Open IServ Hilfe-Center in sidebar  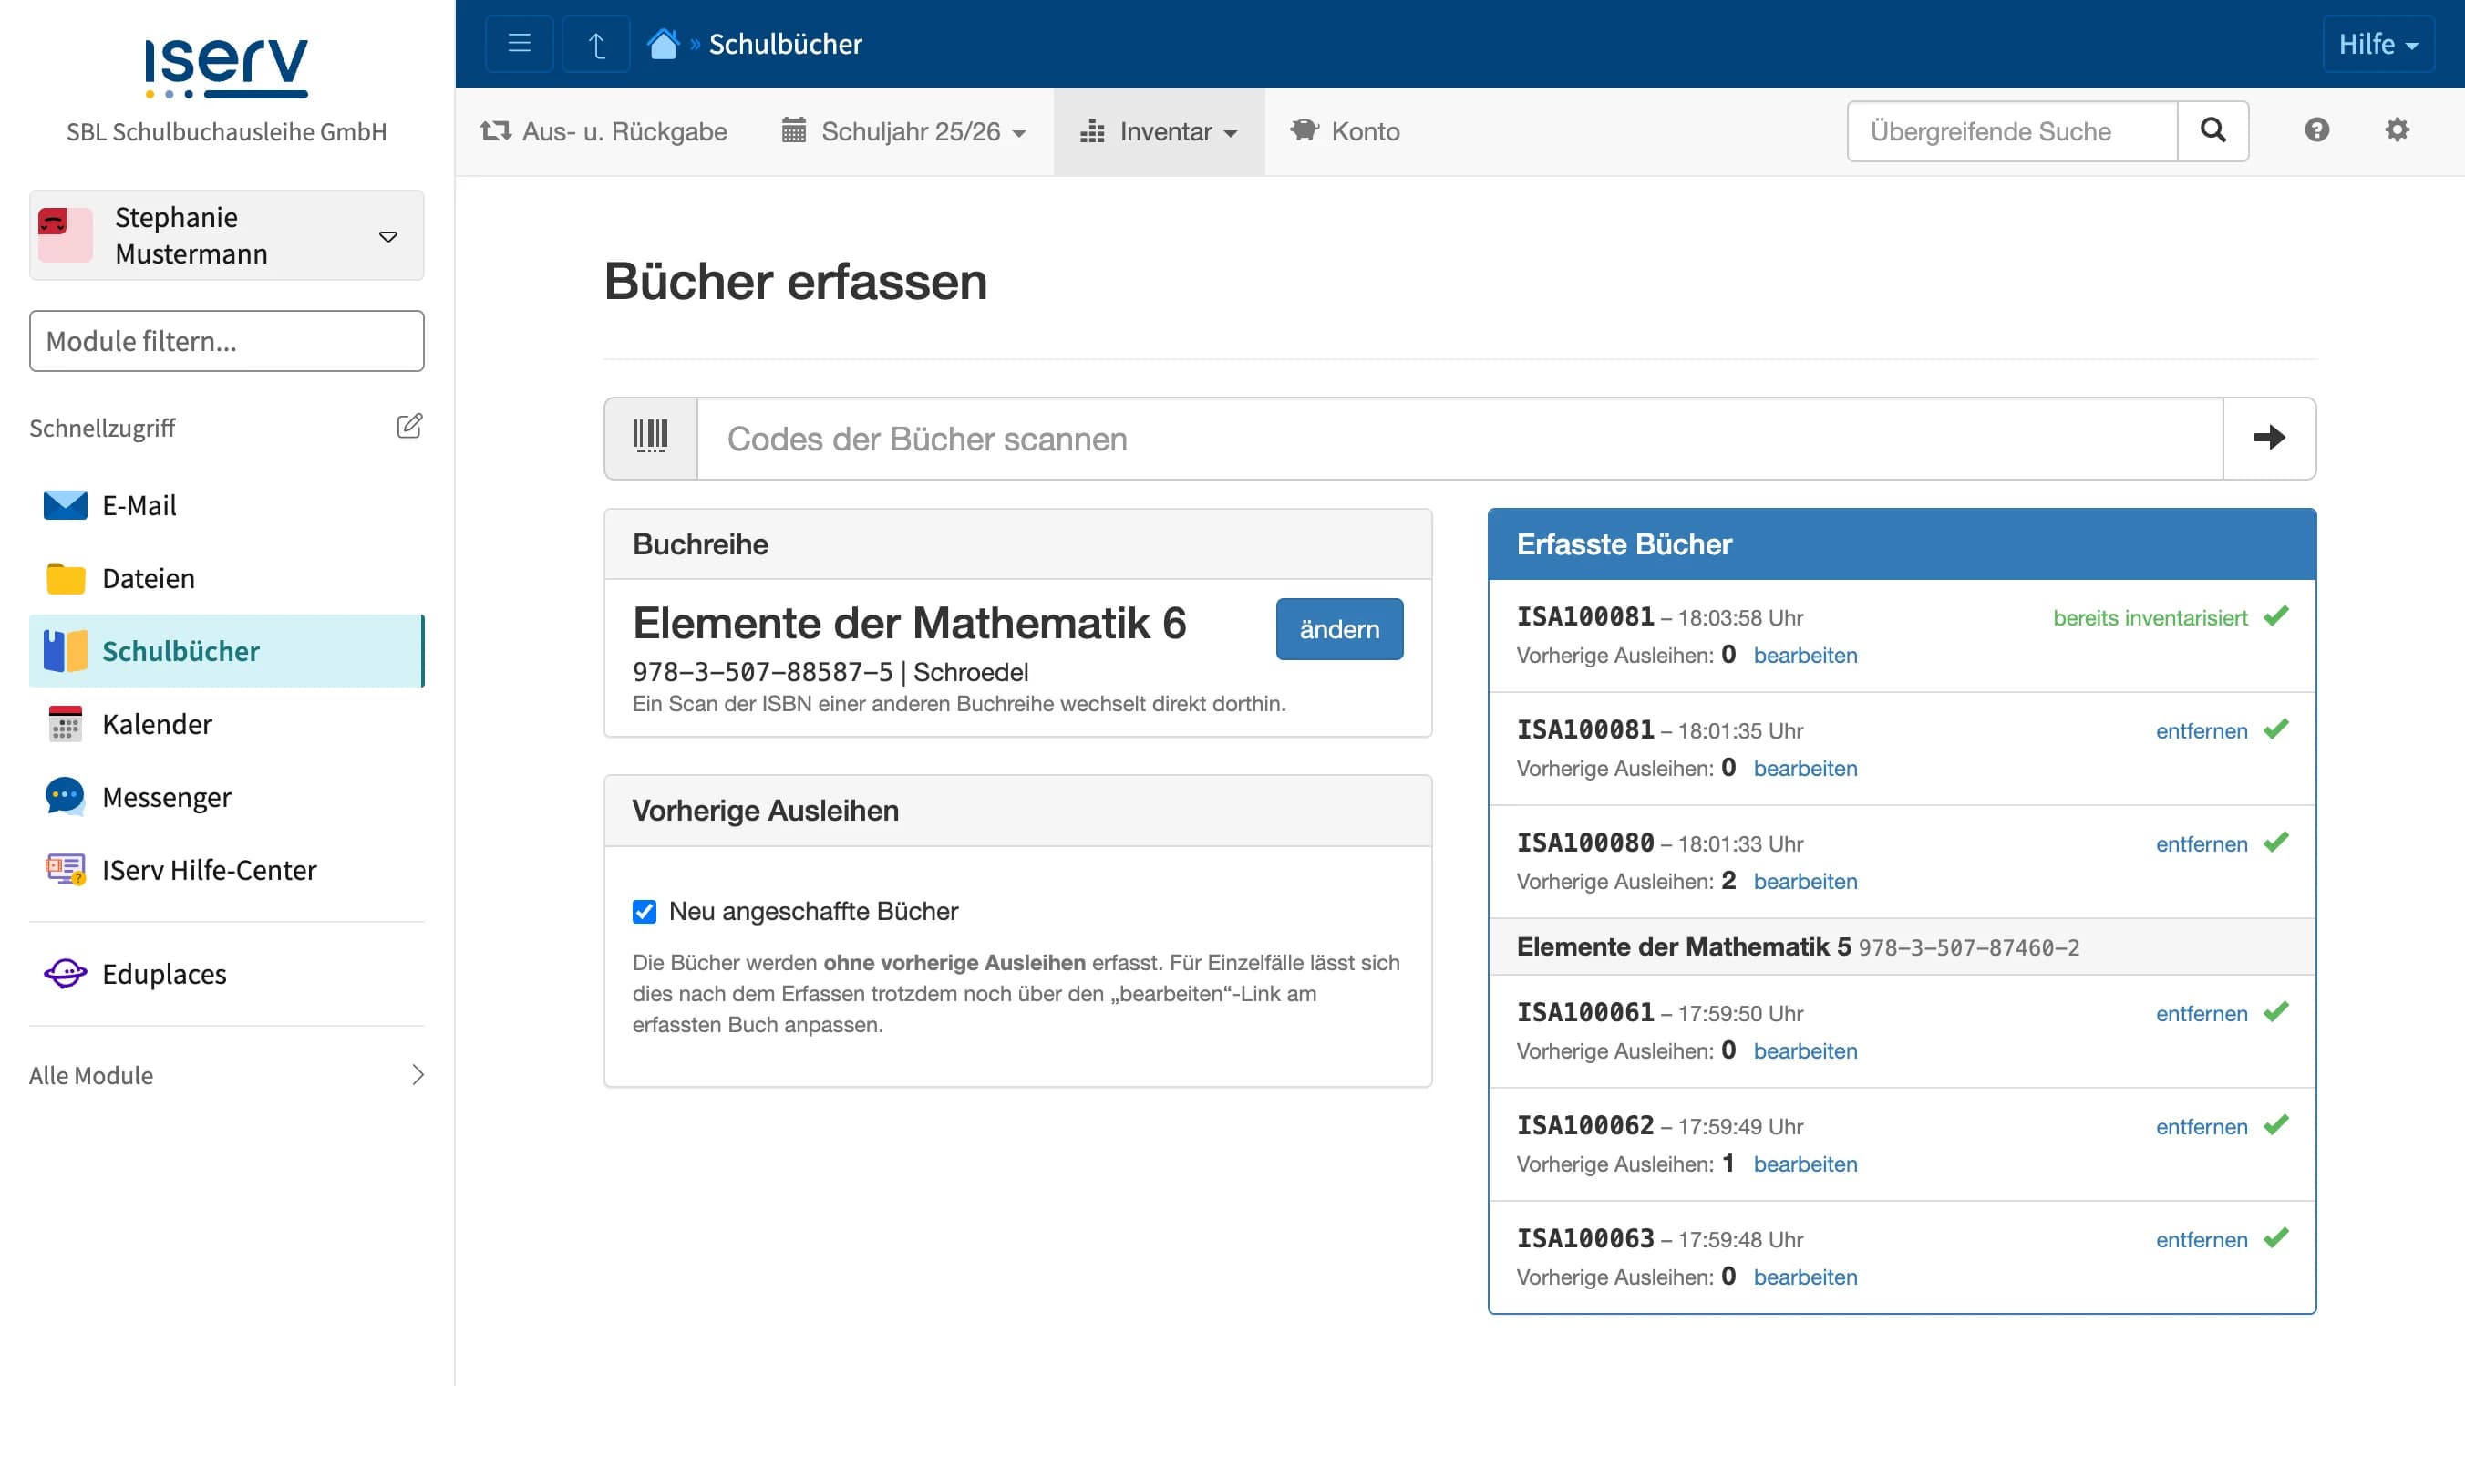tap(226, 870)
